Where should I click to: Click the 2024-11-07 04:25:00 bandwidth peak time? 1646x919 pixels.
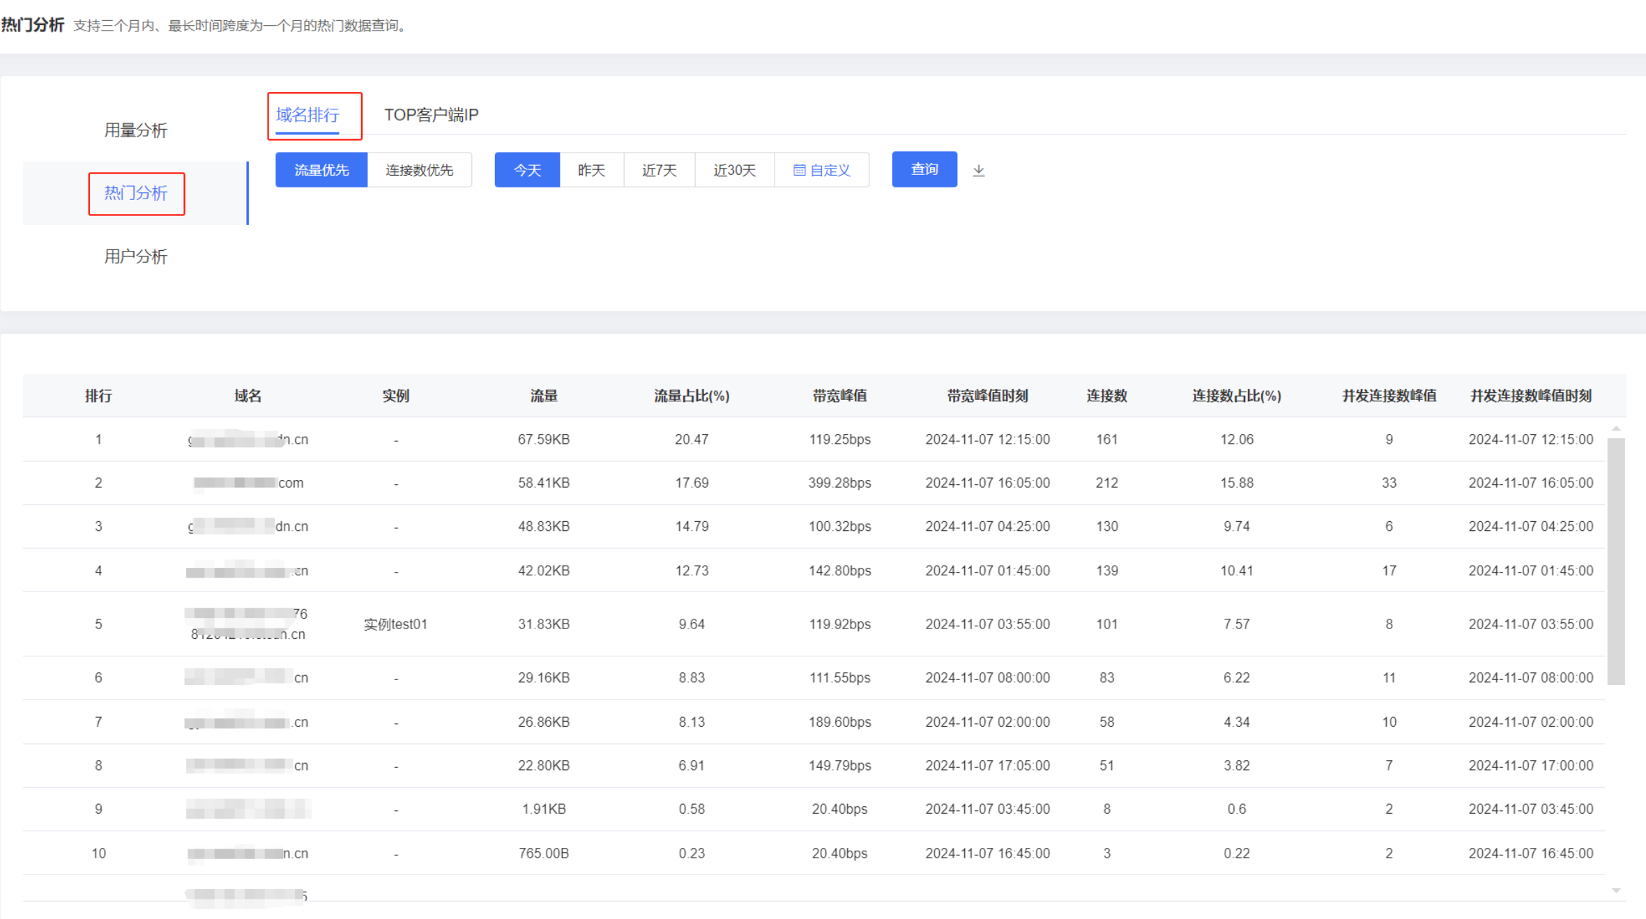pyautogui.click(x=987, y=526)
